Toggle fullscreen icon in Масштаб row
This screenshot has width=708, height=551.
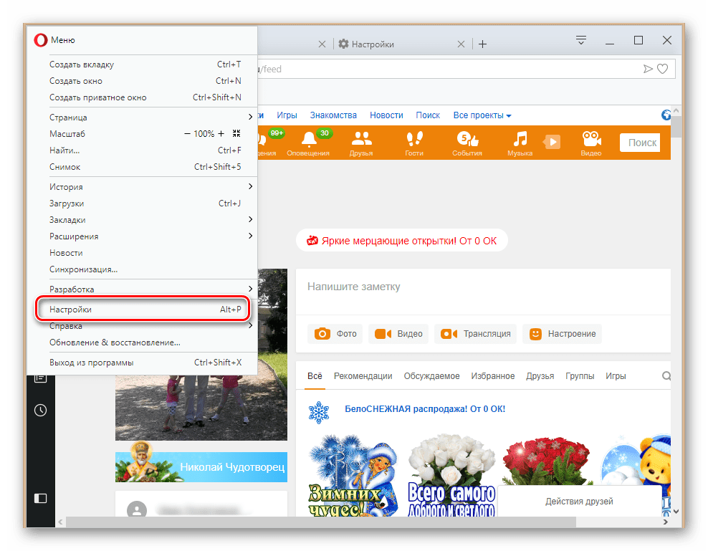pos(236,134)
